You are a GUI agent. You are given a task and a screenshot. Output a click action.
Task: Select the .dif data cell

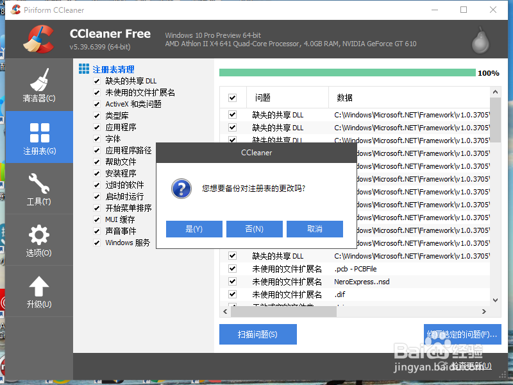pyautogui.click(x=340, y=295)
